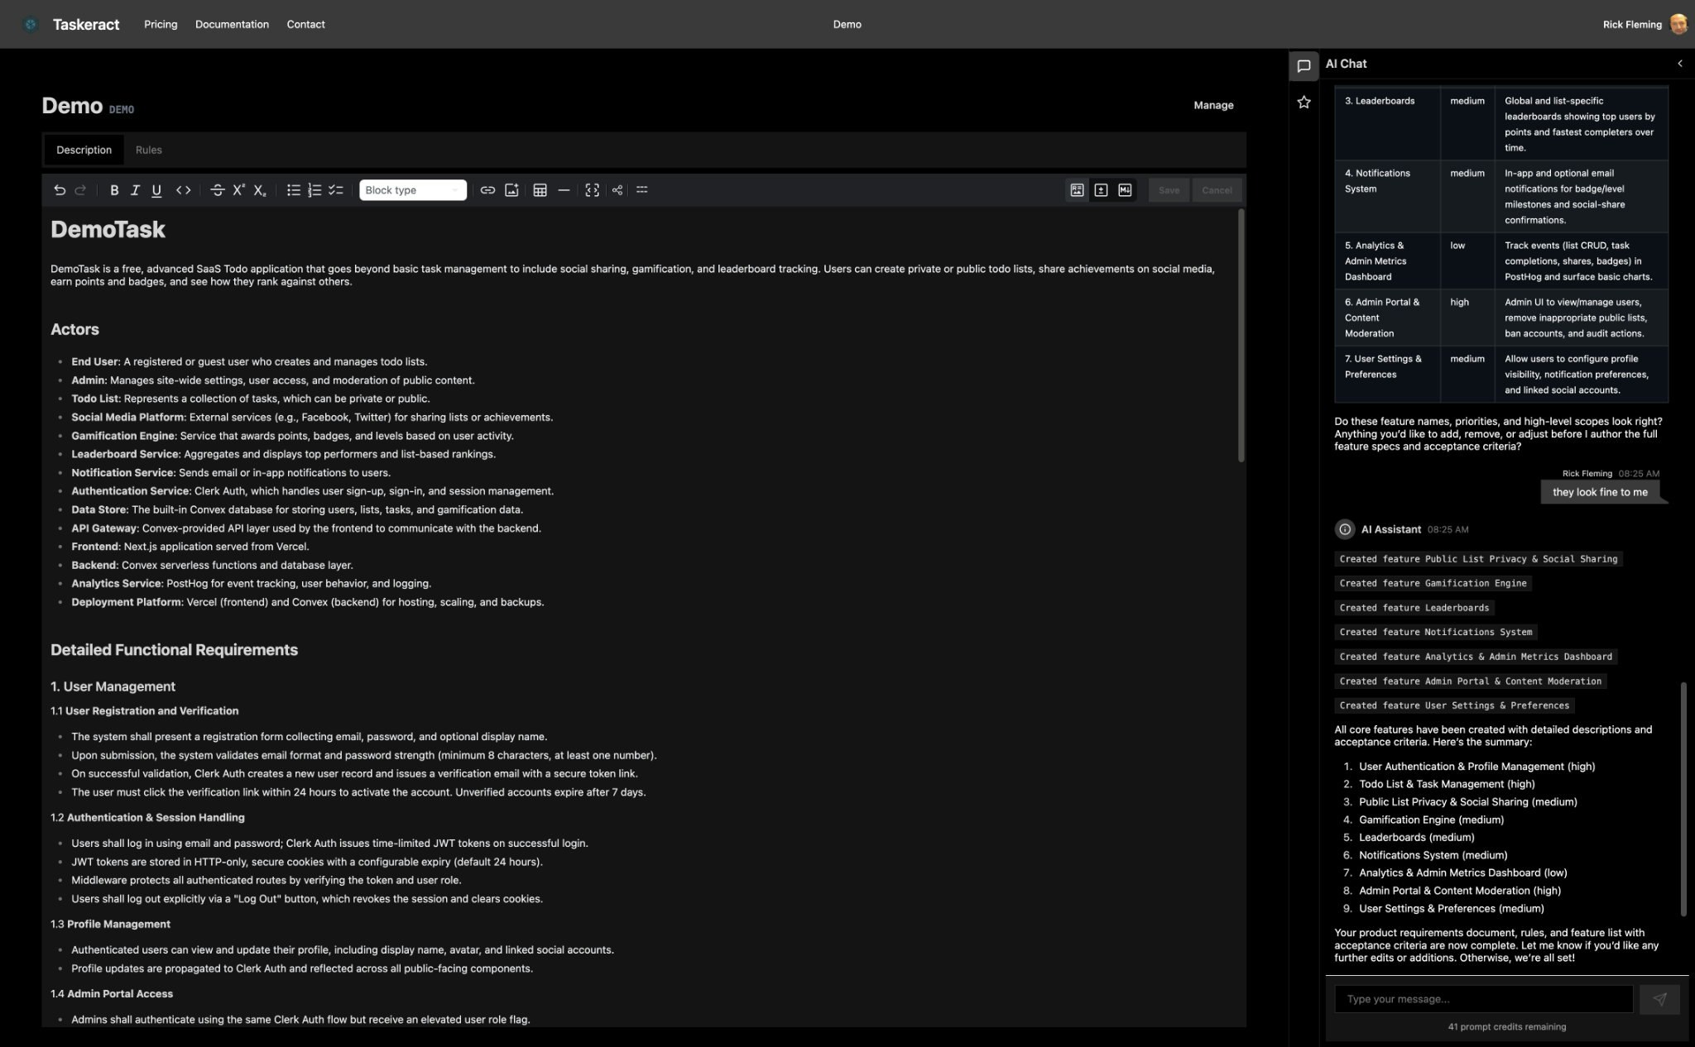Switch editor to Markdown view mode

[1125, 190]
